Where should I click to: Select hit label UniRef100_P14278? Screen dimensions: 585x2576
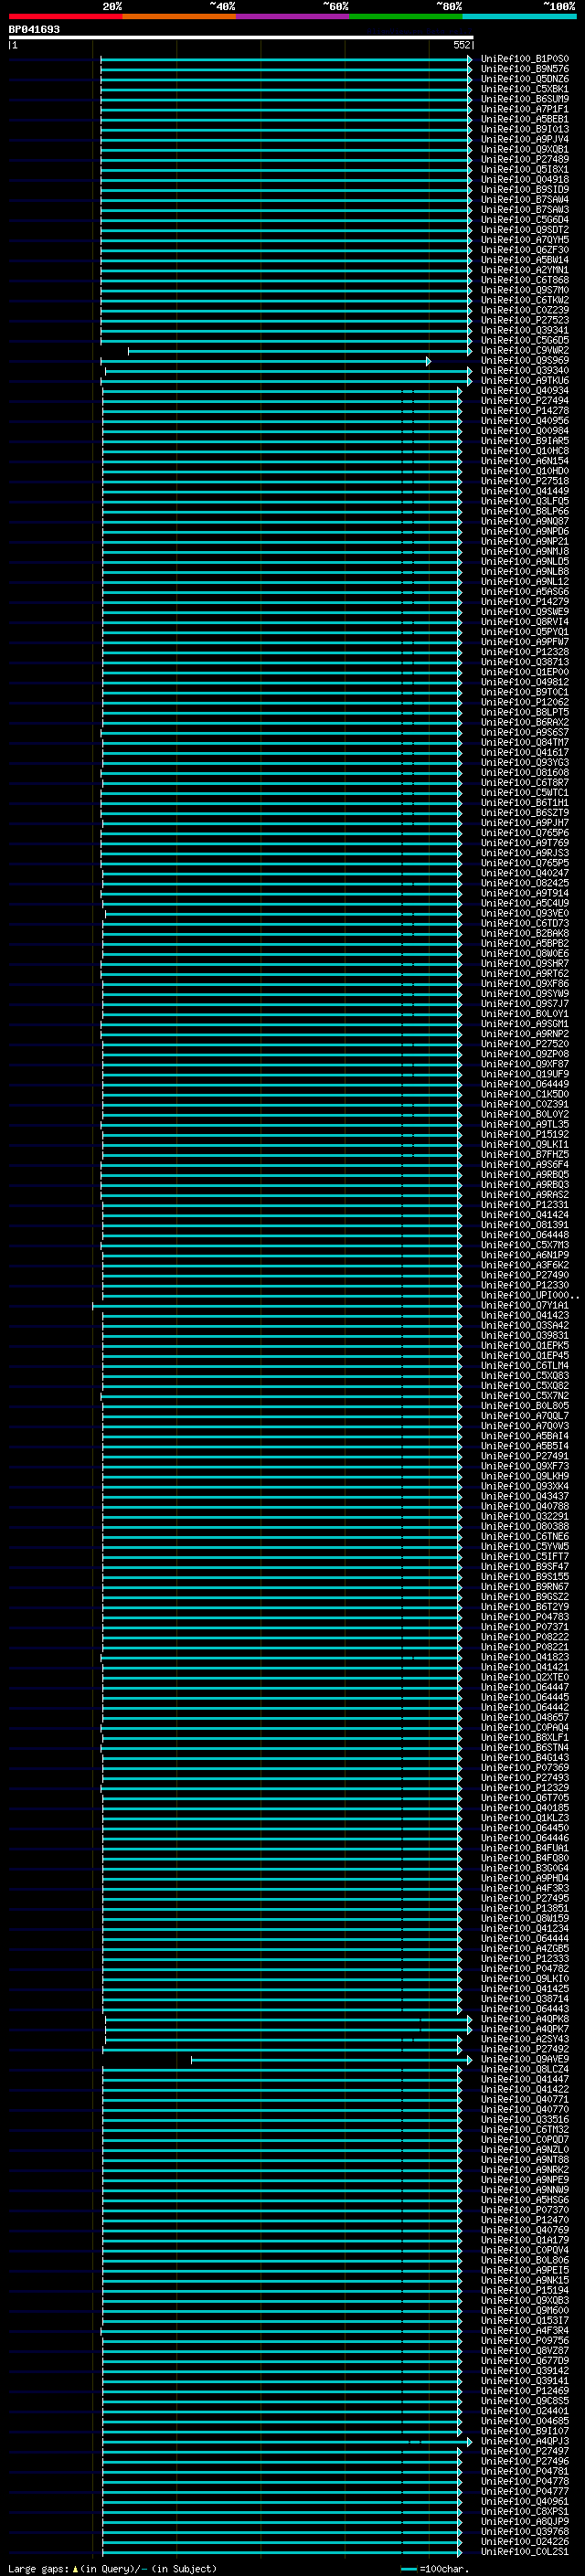(525, 411)
